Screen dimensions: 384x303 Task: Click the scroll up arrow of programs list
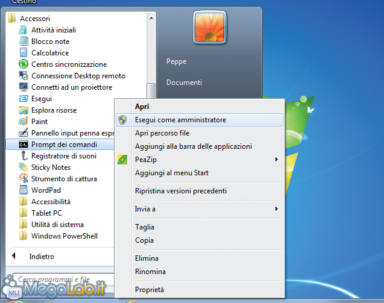pos(151,18)
